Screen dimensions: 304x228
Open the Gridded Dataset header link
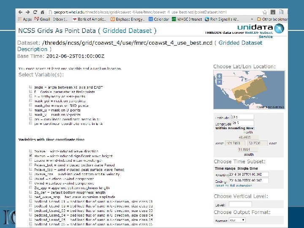pyautogui.click(x=127, y=31)
